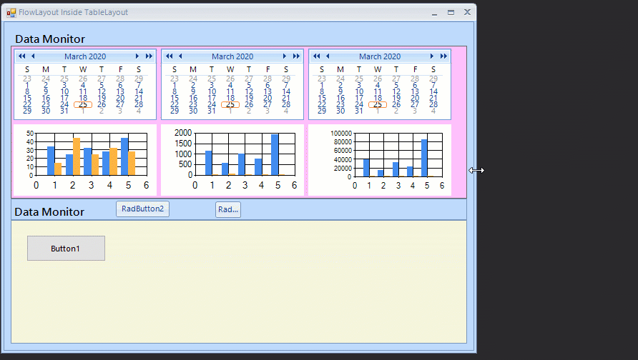Minimize the FlowLayout window

435,13
